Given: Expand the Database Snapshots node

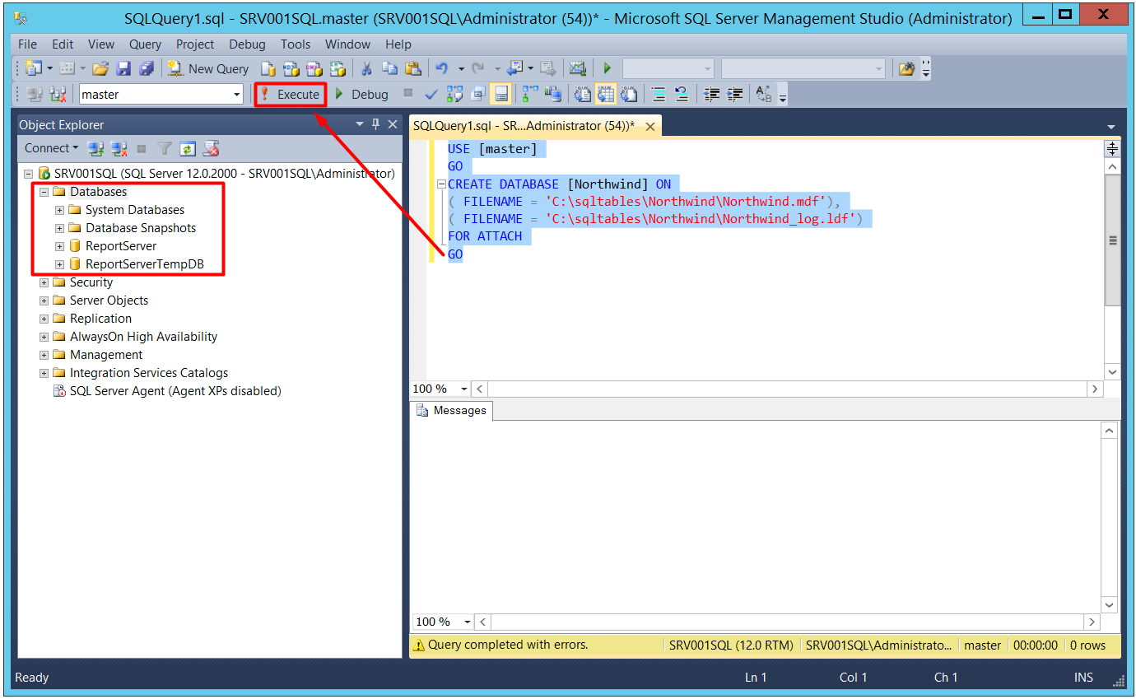Looking at the screenshot, I should tap(59, 228).
